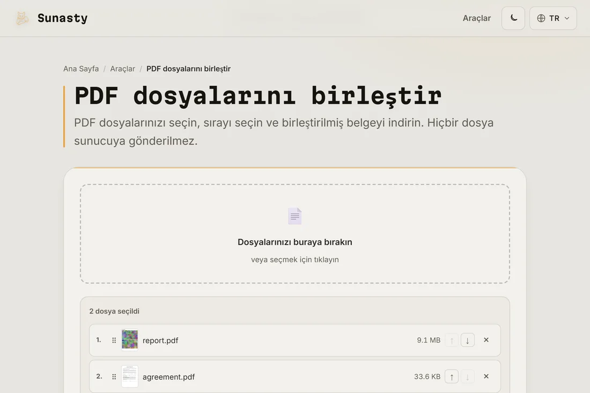Screen dimensions: 590x393
Task: Click the 33.6 KB size value
Action: [x=427, y=376]
